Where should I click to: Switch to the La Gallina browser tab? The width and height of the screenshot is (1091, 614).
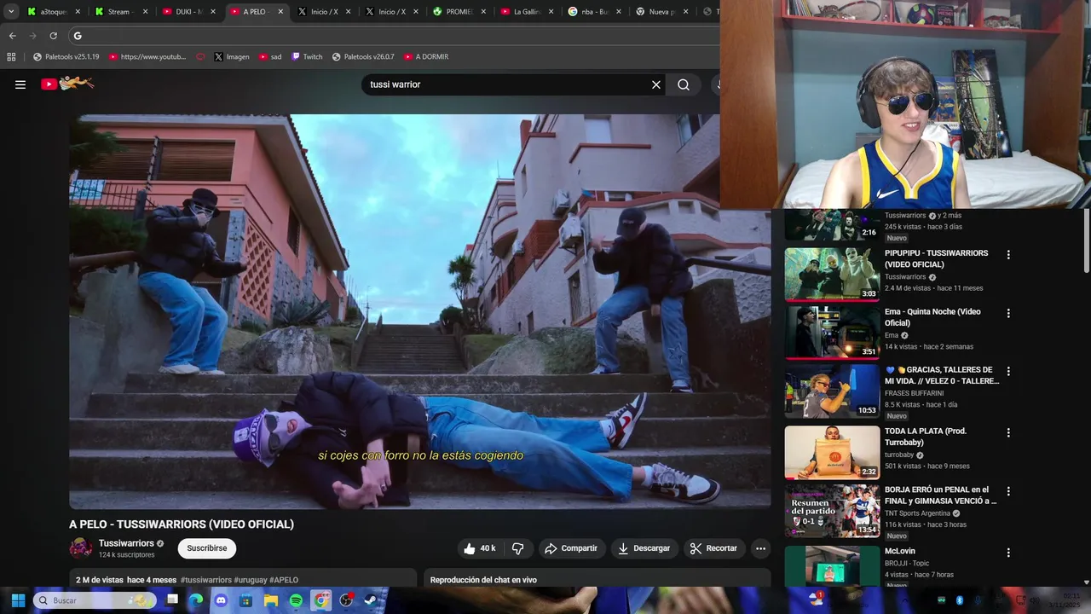528,12
